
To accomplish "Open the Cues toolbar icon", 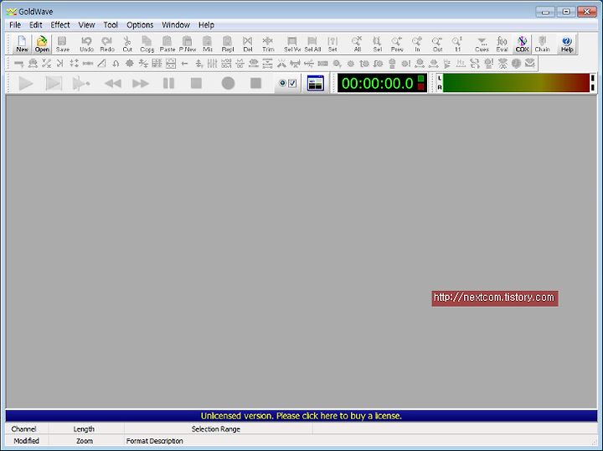I will pos(482,44).
